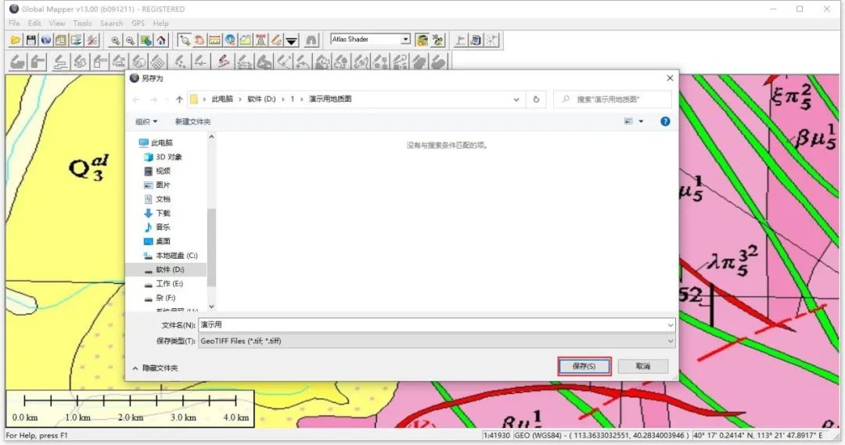This screenshot has height=445, width=845.
Task: Open the Help menu
Action: [x=160, y=23]
